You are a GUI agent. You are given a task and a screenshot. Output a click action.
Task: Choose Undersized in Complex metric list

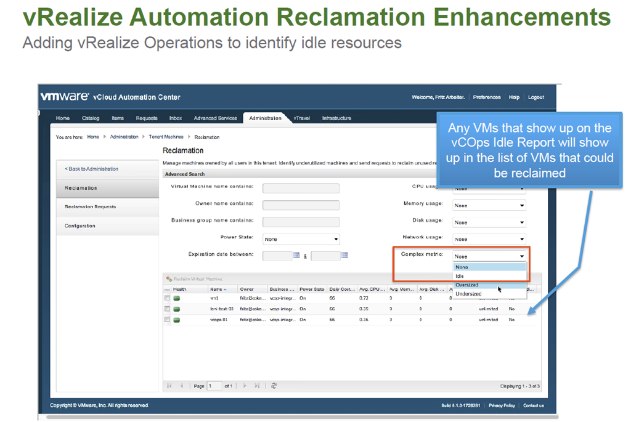point(489,294)
